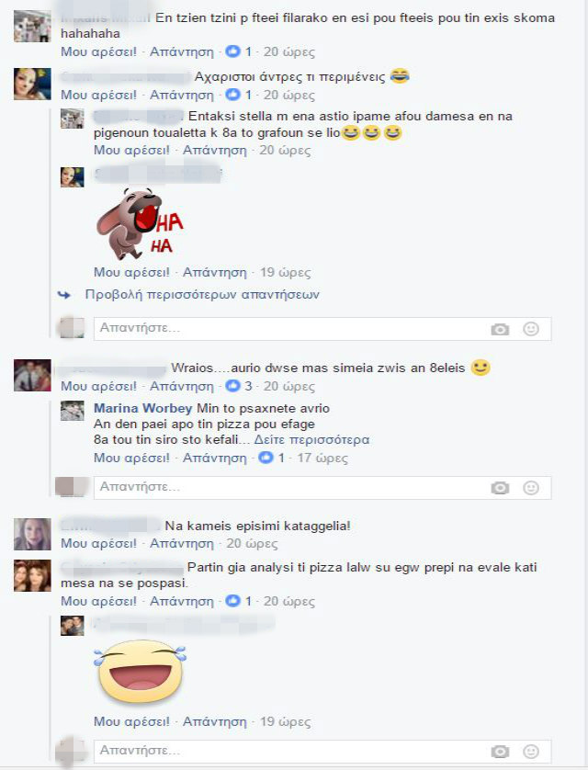Viewport: 588px width, 770px height.
Task: Open emoji smiley in bottom reply box
Action: click(530, 752)
